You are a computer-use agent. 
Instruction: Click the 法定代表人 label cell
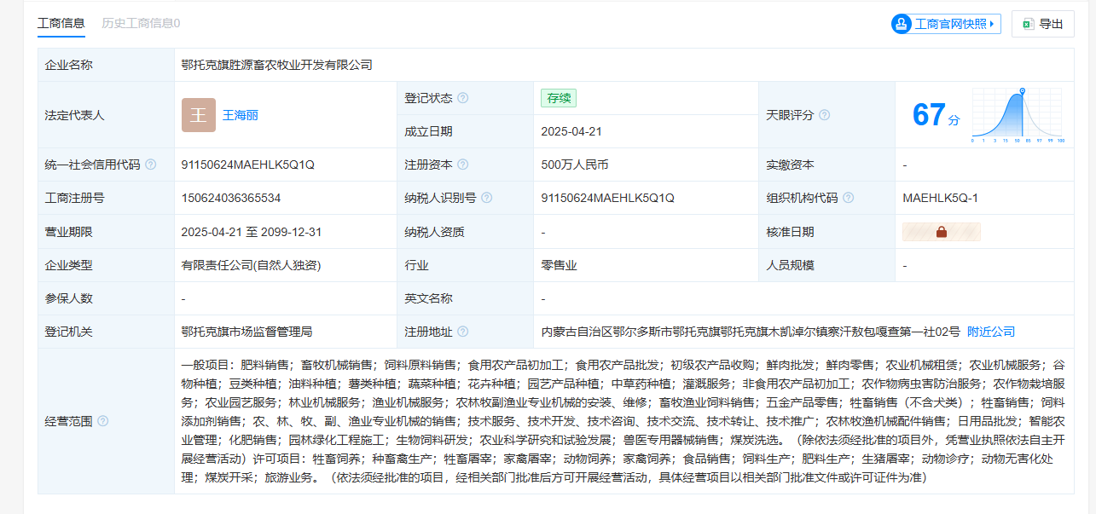(x=106, y=115)
